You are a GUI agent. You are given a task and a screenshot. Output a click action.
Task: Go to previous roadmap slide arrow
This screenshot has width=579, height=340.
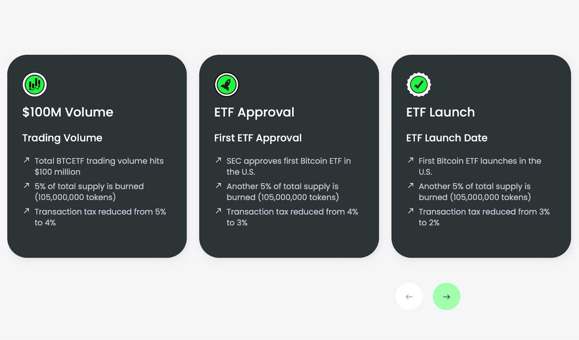click(409, 297)
